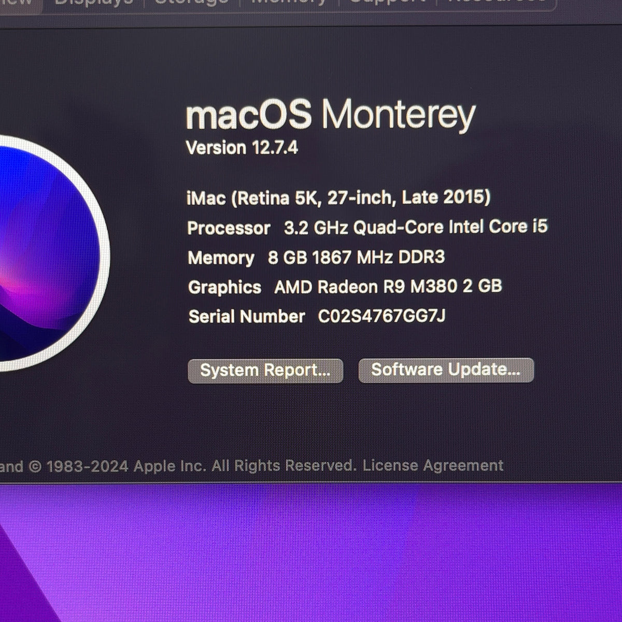Click the Apple Inc. copyright notice text
Image resolution: width=622 pixels, height=622 pixels.
coord(178,466)
